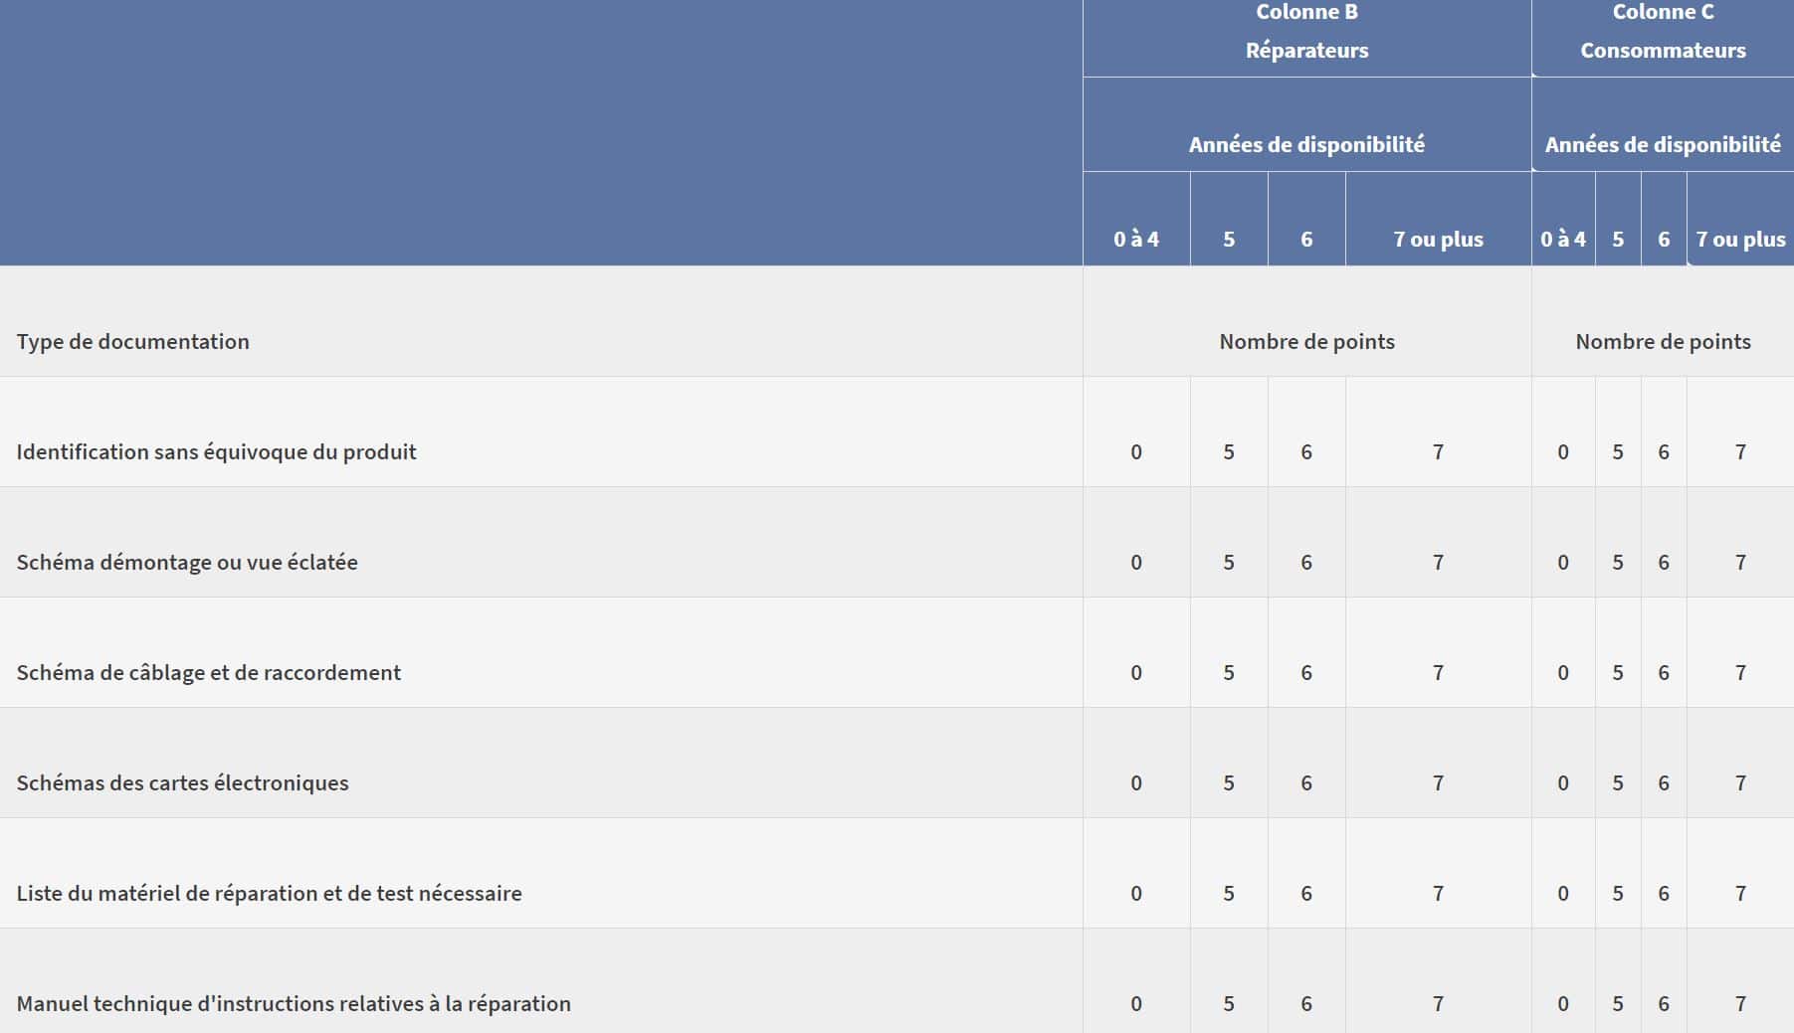
Task: Click 'Schémas des cartes électroniques' row label
Action: pyautogui.click(x=183, y=782)
